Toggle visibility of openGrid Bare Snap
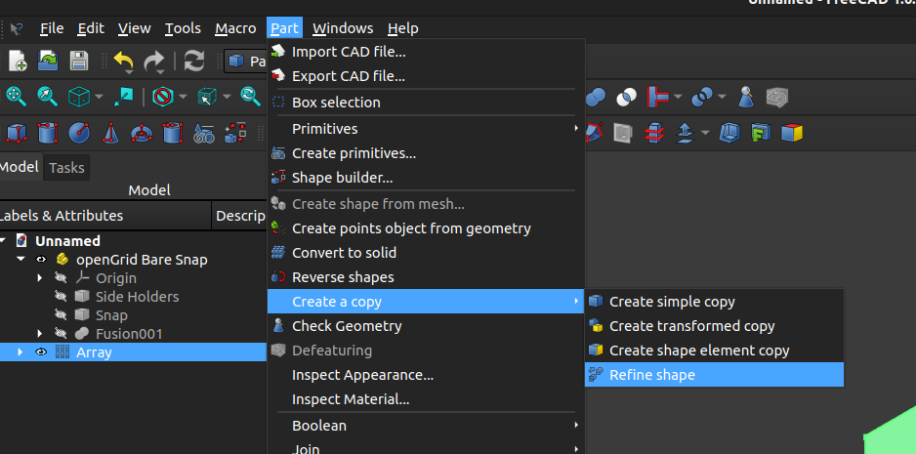Image resolution: width=916 pixels, height=454 pixels. click(41, 260)
